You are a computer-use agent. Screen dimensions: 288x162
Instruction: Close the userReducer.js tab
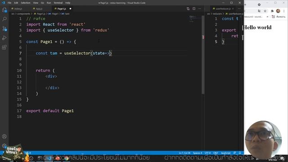point(233,9)
